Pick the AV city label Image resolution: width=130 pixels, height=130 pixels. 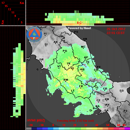tap(107, 105)
